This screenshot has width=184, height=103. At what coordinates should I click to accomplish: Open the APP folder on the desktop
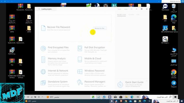click(x=165, y=18)
